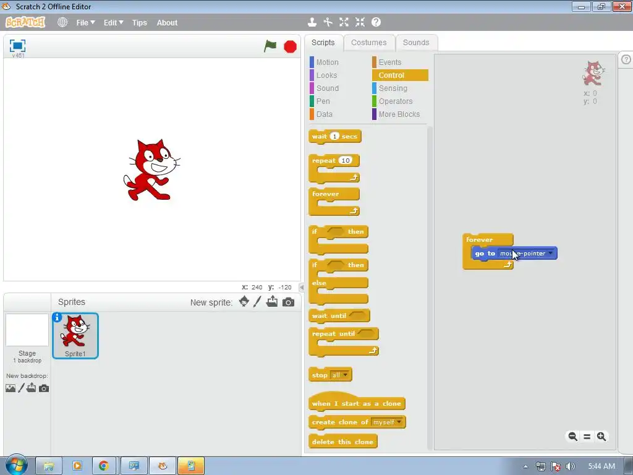
Task: Click 'when I start as a clone' block
Action: click(x=356, y=403)
